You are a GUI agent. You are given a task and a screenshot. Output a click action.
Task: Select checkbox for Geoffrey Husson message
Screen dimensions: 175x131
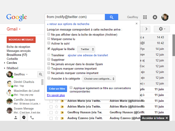pos(51,112)
